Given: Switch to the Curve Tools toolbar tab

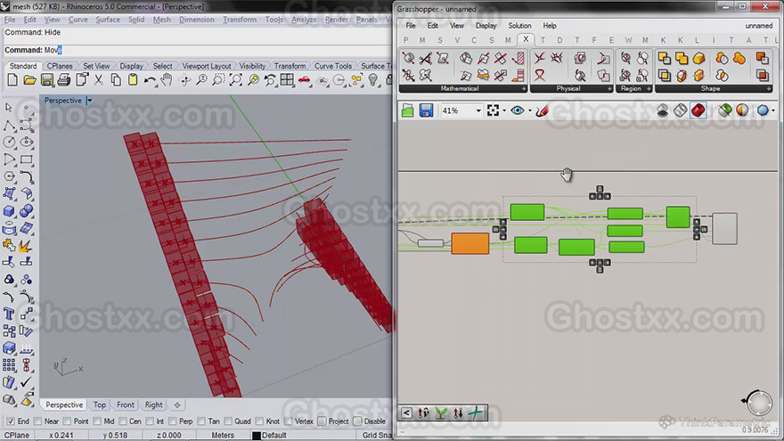Looking at the screenshot, I should [x=333, y=66].
